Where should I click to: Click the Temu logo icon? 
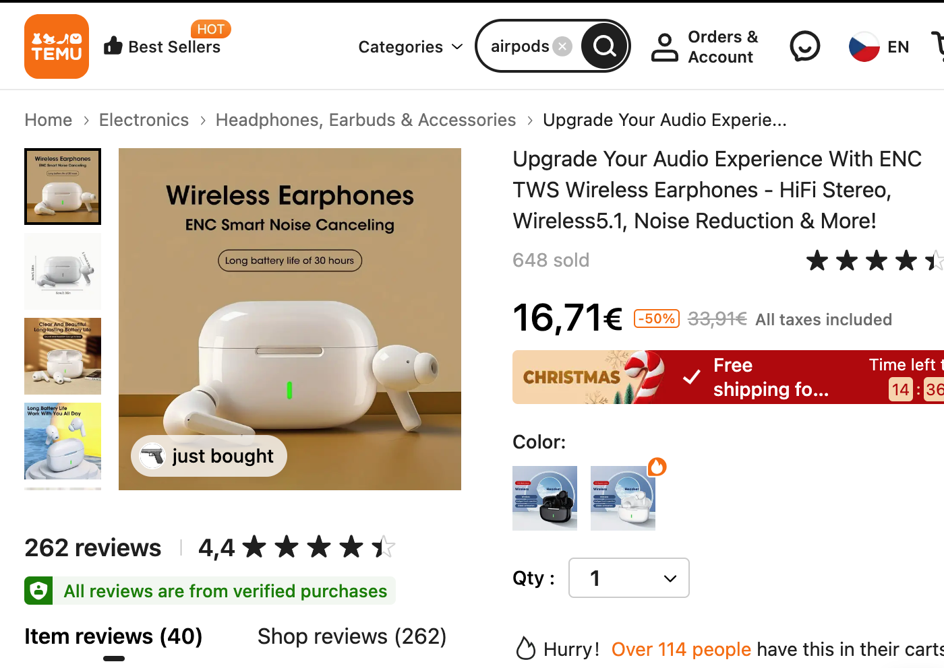pyautogui.click(x=57, y=46)
